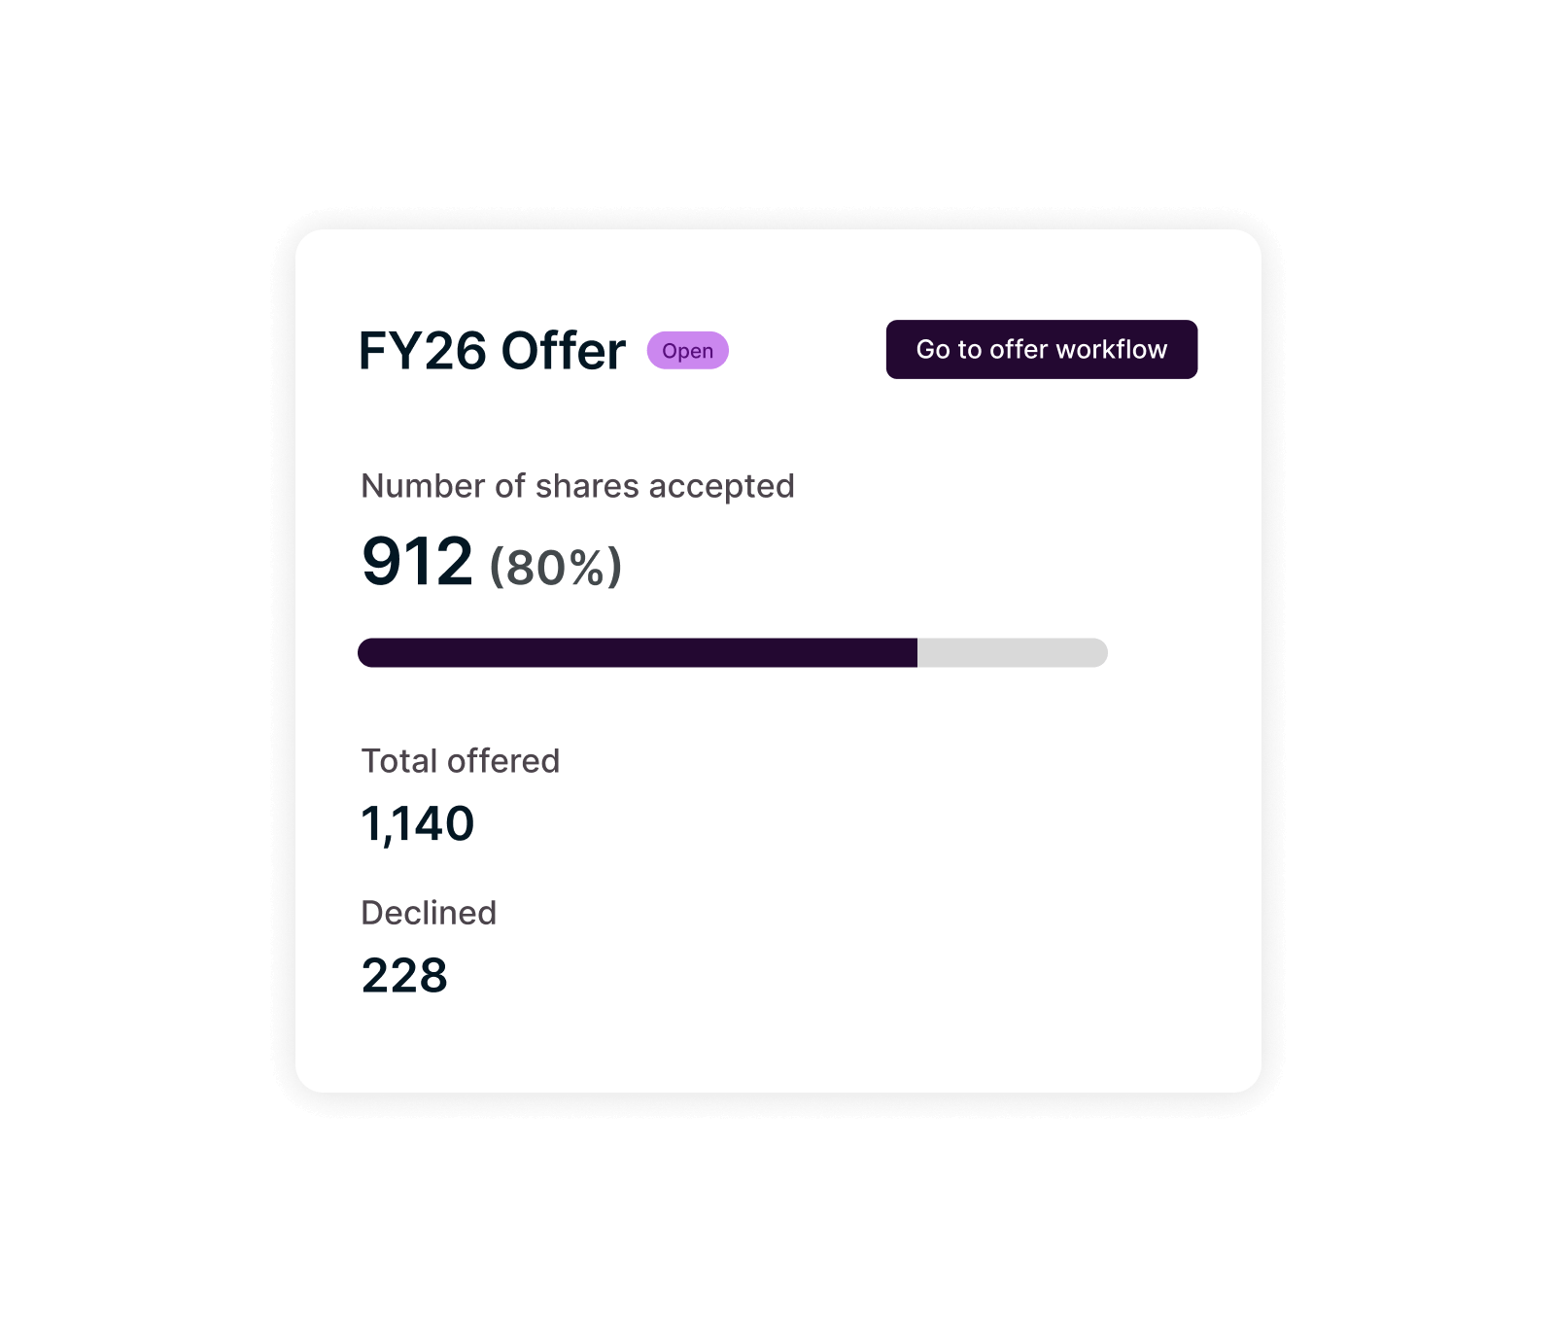
Task: Click the rounded left end of progress bar
Action: coord(367,653)
